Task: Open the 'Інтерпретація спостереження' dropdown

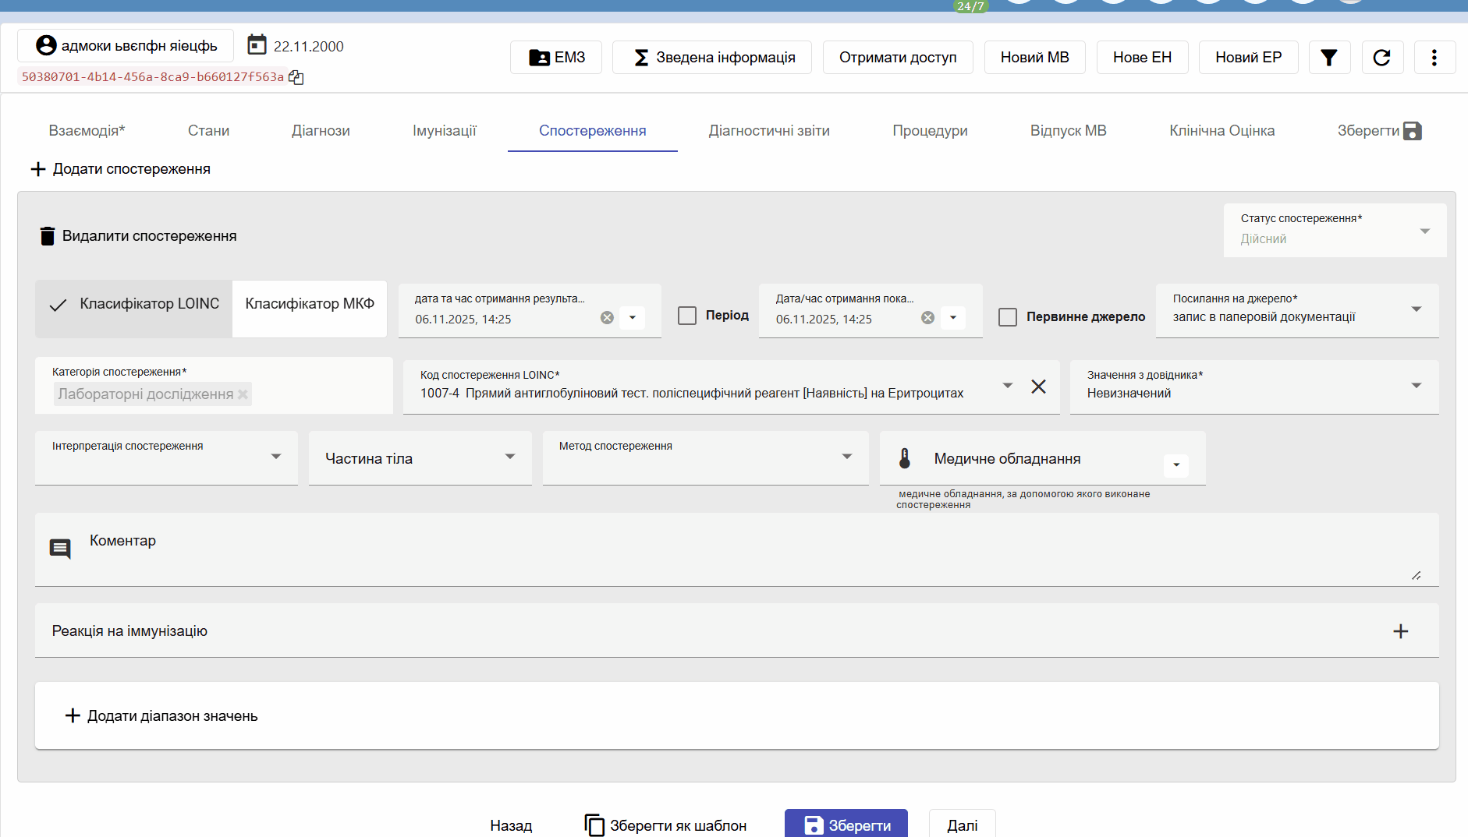Action: click(x=166, y=458)
